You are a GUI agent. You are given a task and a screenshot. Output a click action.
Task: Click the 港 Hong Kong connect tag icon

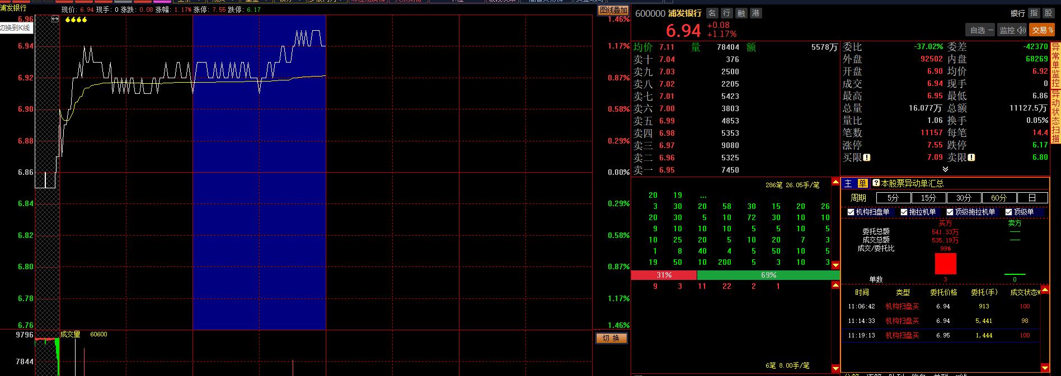[x=755, y=13]
